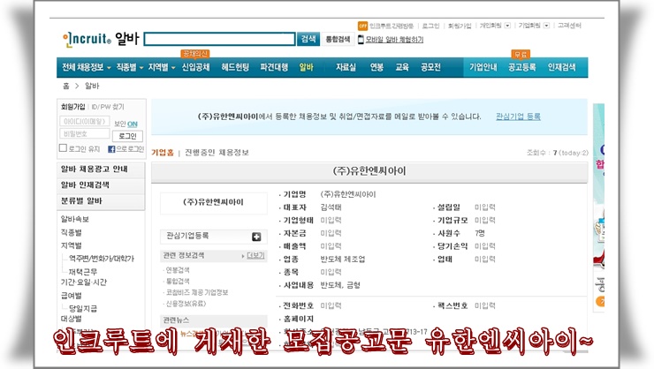
Task: Open the 헤드헌팅 menu
Action: [x=235, y=67]
